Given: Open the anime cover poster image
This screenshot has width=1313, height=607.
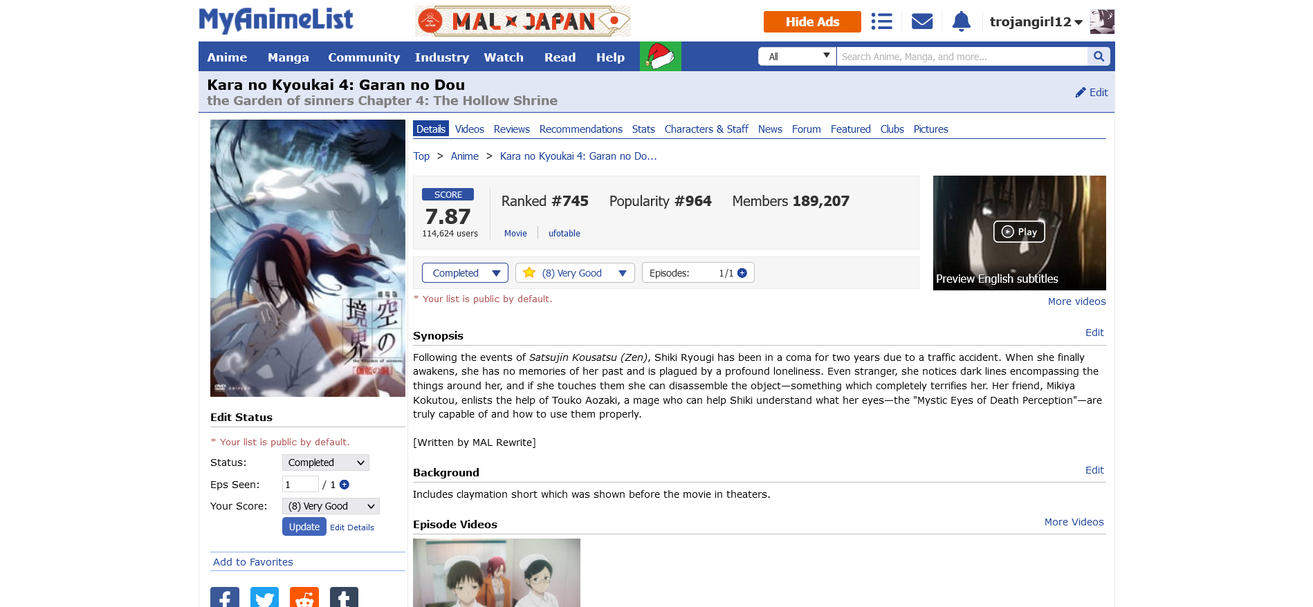Looking at the screenshot, I should pos(308,258).
